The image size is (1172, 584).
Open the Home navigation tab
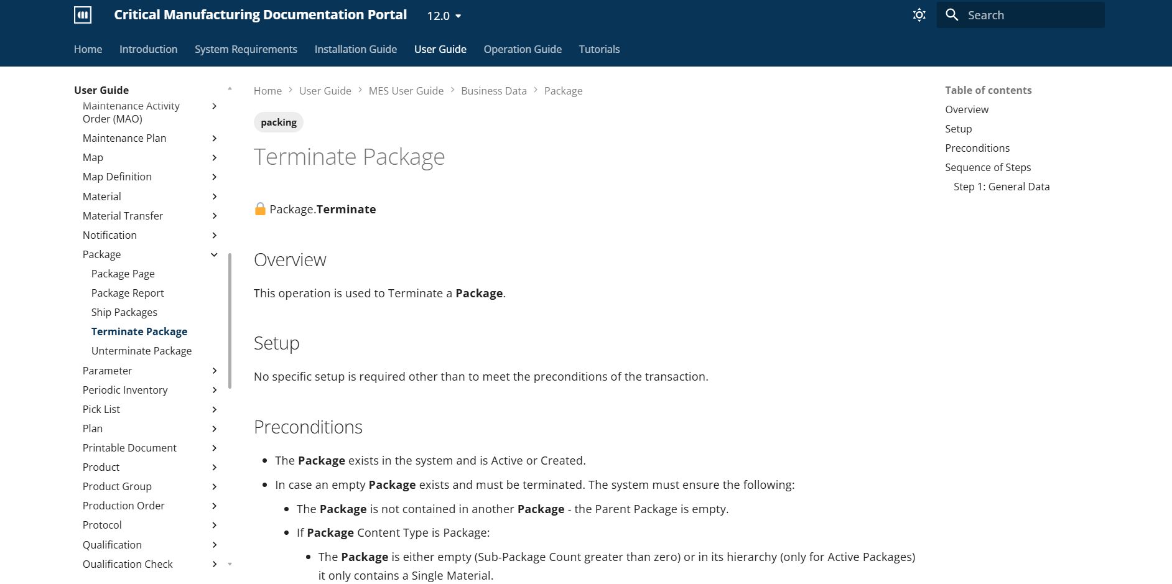pyautogui.click(x=88, y=49)
